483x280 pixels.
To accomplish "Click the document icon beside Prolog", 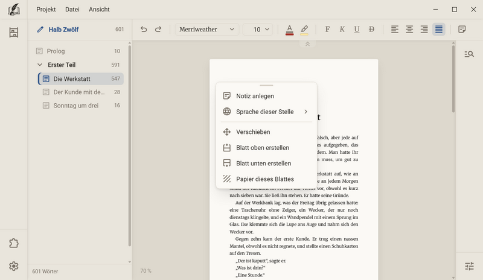I will [x=39, y=51].
